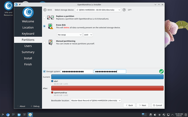Click the Erase disk warning icon
Image resolution: width=188 pixels, height=117 pixels.
click(50, 26)
